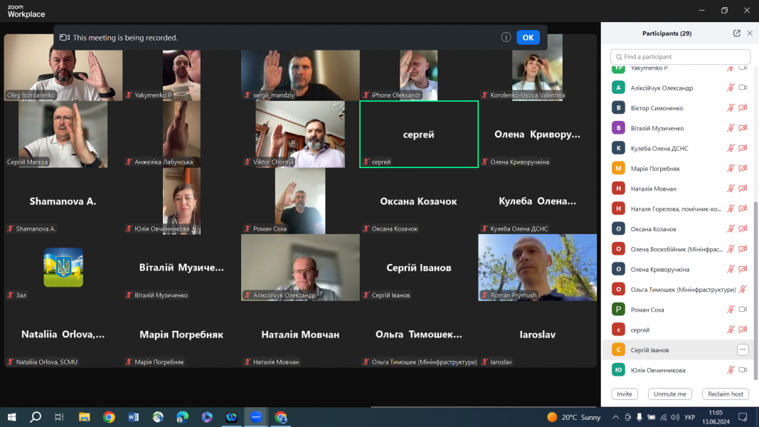
Task: Dismiss the recording notice with OK
Action: click(528, 37)
